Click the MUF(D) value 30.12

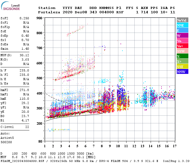[x=24, y=55]
